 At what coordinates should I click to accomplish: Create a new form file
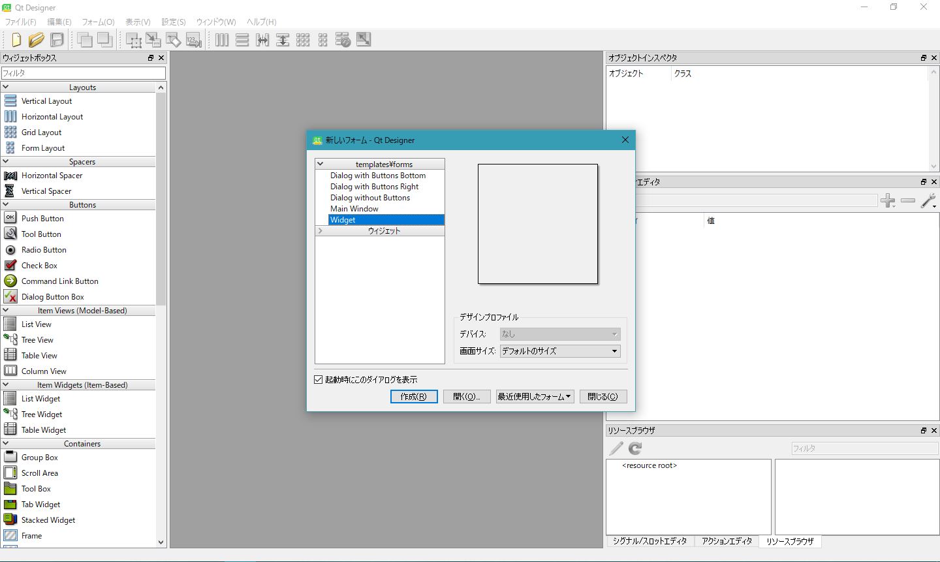16,40
